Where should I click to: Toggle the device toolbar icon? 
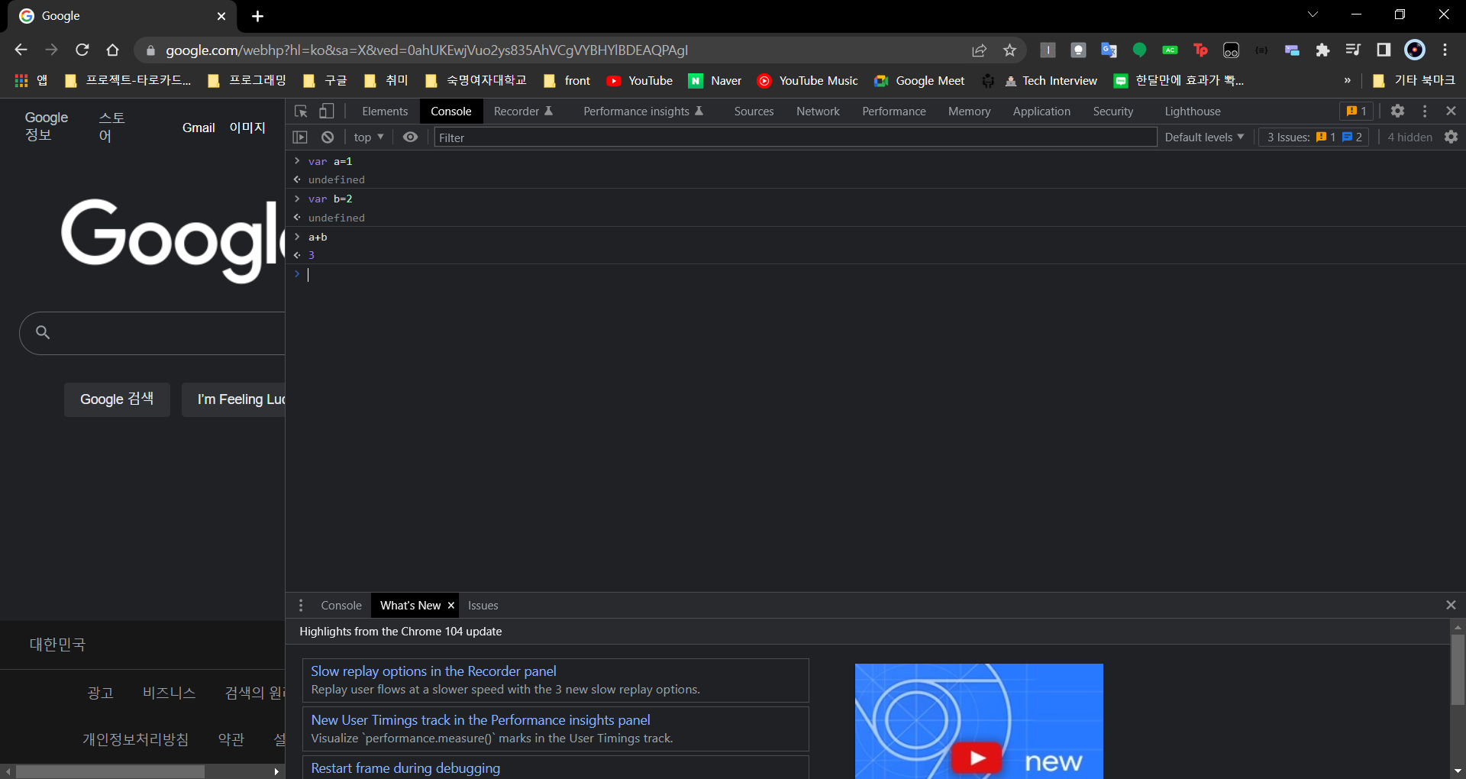point(327,112)
